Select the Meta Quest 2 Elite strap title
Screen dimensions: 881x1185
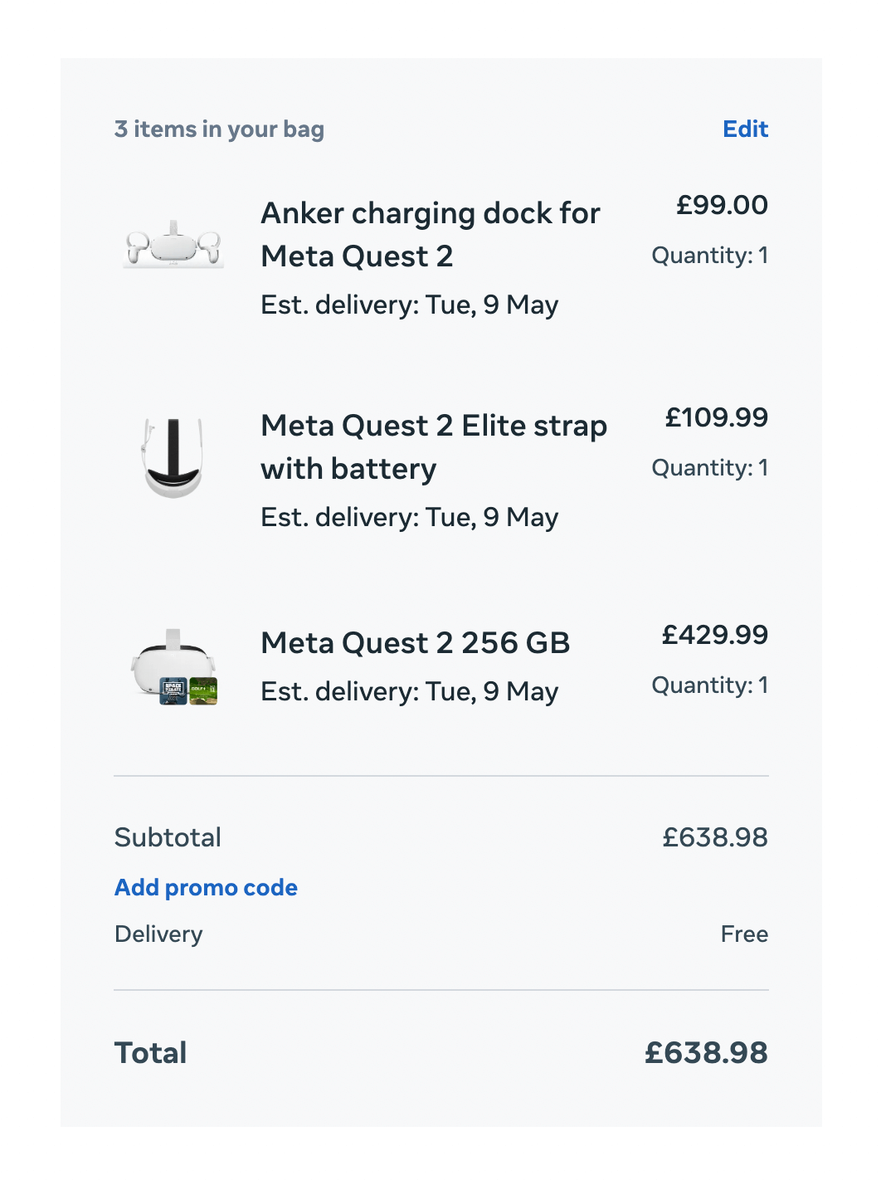point(434,447)
